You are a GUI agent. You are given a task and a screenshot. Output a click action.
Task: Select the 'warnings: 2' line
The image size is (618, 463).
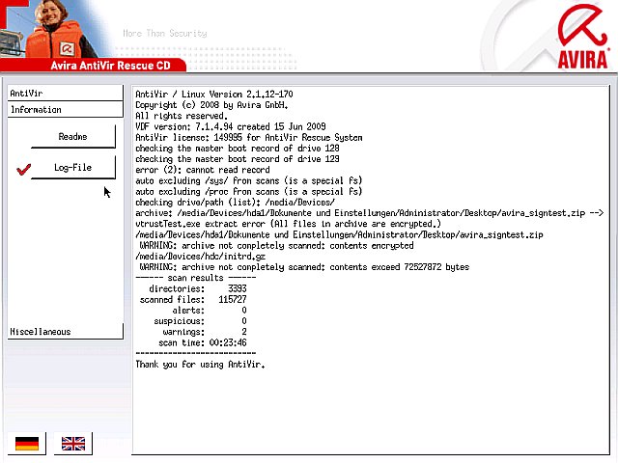(x=205, y=332)
